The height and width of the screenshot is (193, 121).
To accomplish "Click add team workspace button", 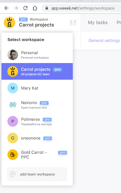I will (x=37, y=174).
